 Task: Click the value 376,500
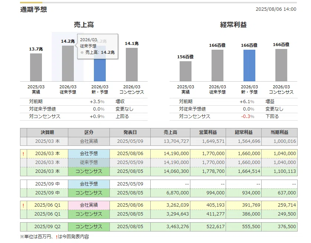click(287, 227)
